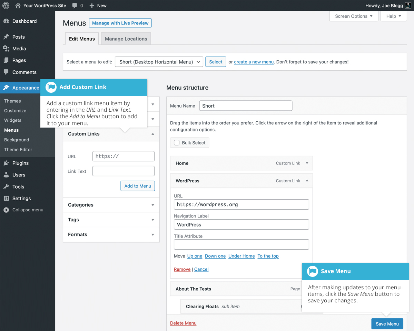Image resolution: width=414 pixels, height=331 pixels.
Task: Click the Collapse menu arrow icon
Action: point(6,210)
